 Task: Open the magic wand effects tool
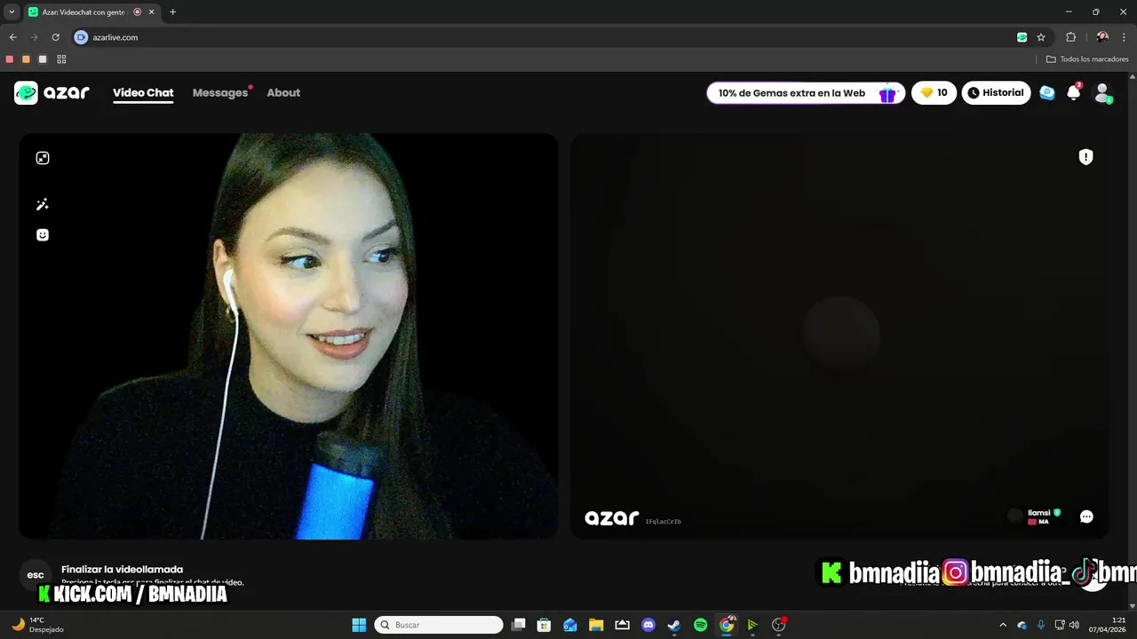click(43, 204)
